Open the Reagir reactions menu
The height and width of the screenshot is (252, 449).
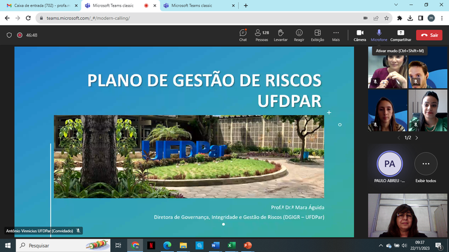point(299,35)
